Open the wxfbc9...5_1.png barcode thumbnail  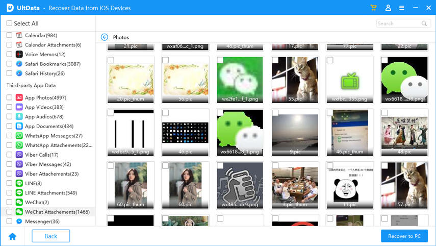131,133
